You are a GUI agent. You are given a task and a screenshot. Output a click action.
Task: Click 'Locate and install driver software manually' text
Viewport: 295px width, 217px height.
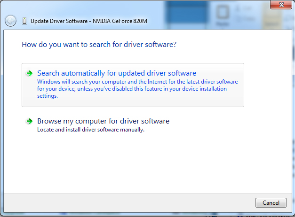click(90, 130)
